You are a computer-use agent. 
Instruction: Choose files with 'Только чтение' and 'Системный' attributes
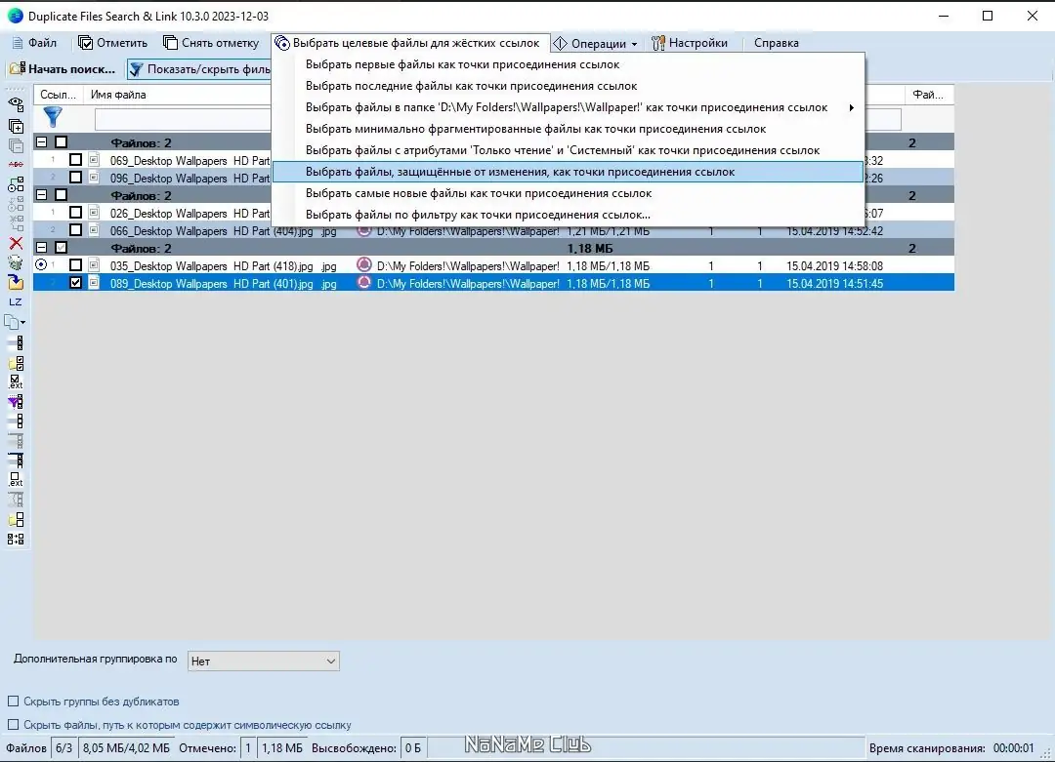coord(568,150)
